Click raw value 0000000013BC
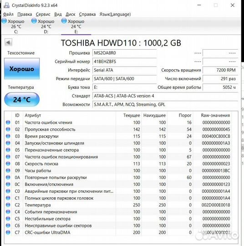Image resolution: width=244 pixels, height=246 pixels. point(216,170)
